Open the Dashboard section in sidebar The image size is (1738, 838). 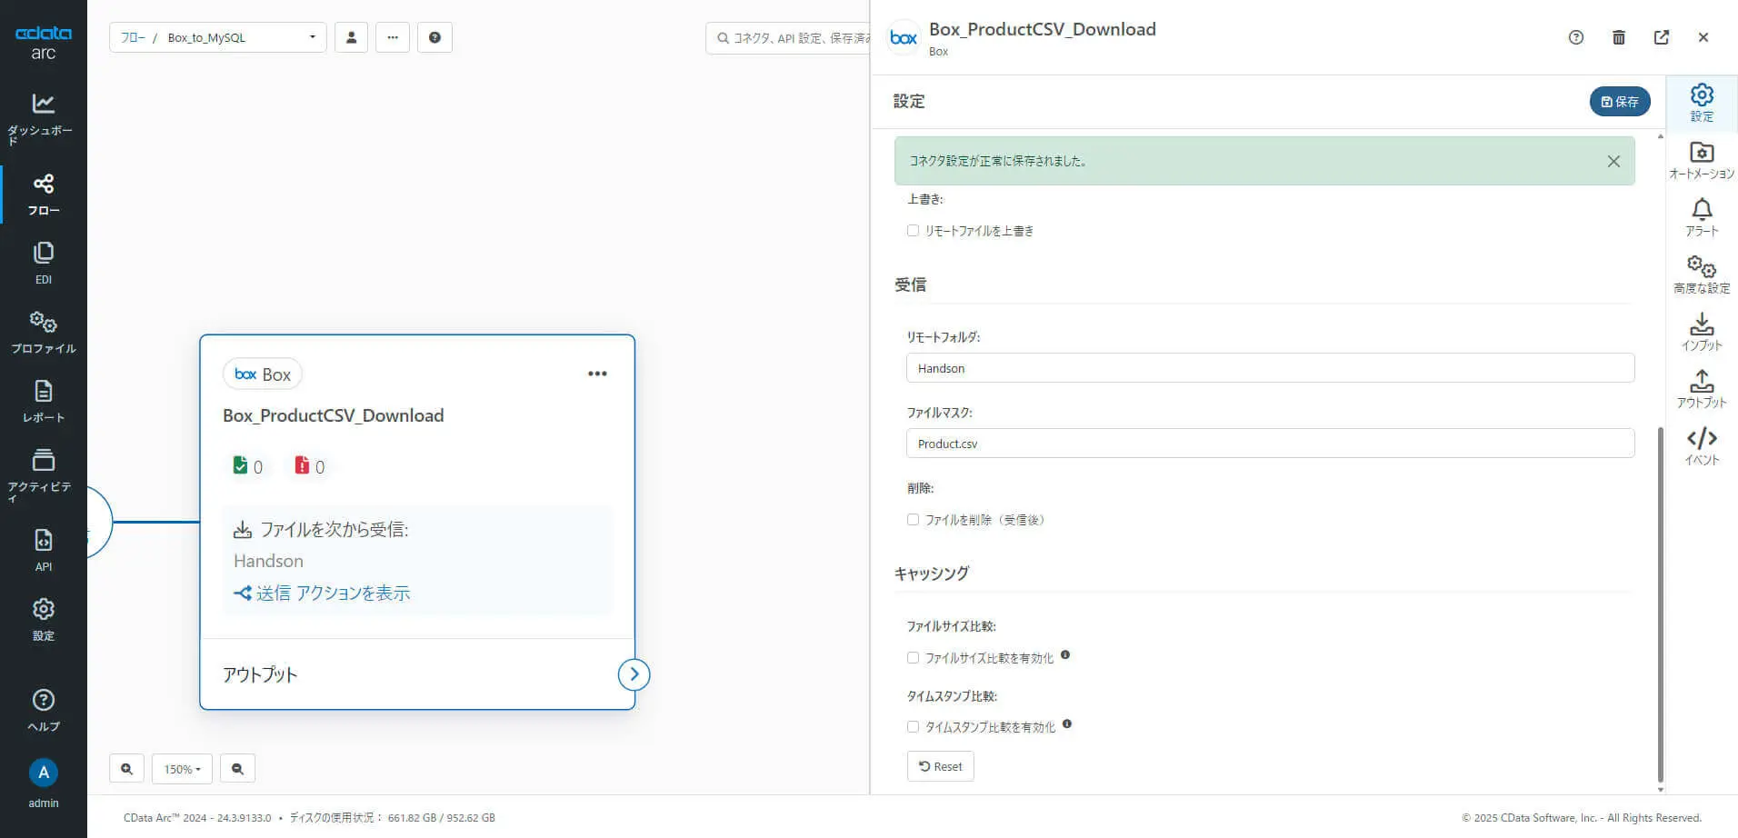click(x=43, y=118)
